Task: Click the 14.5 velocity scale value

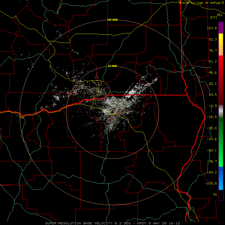Action: click(213, 95)
